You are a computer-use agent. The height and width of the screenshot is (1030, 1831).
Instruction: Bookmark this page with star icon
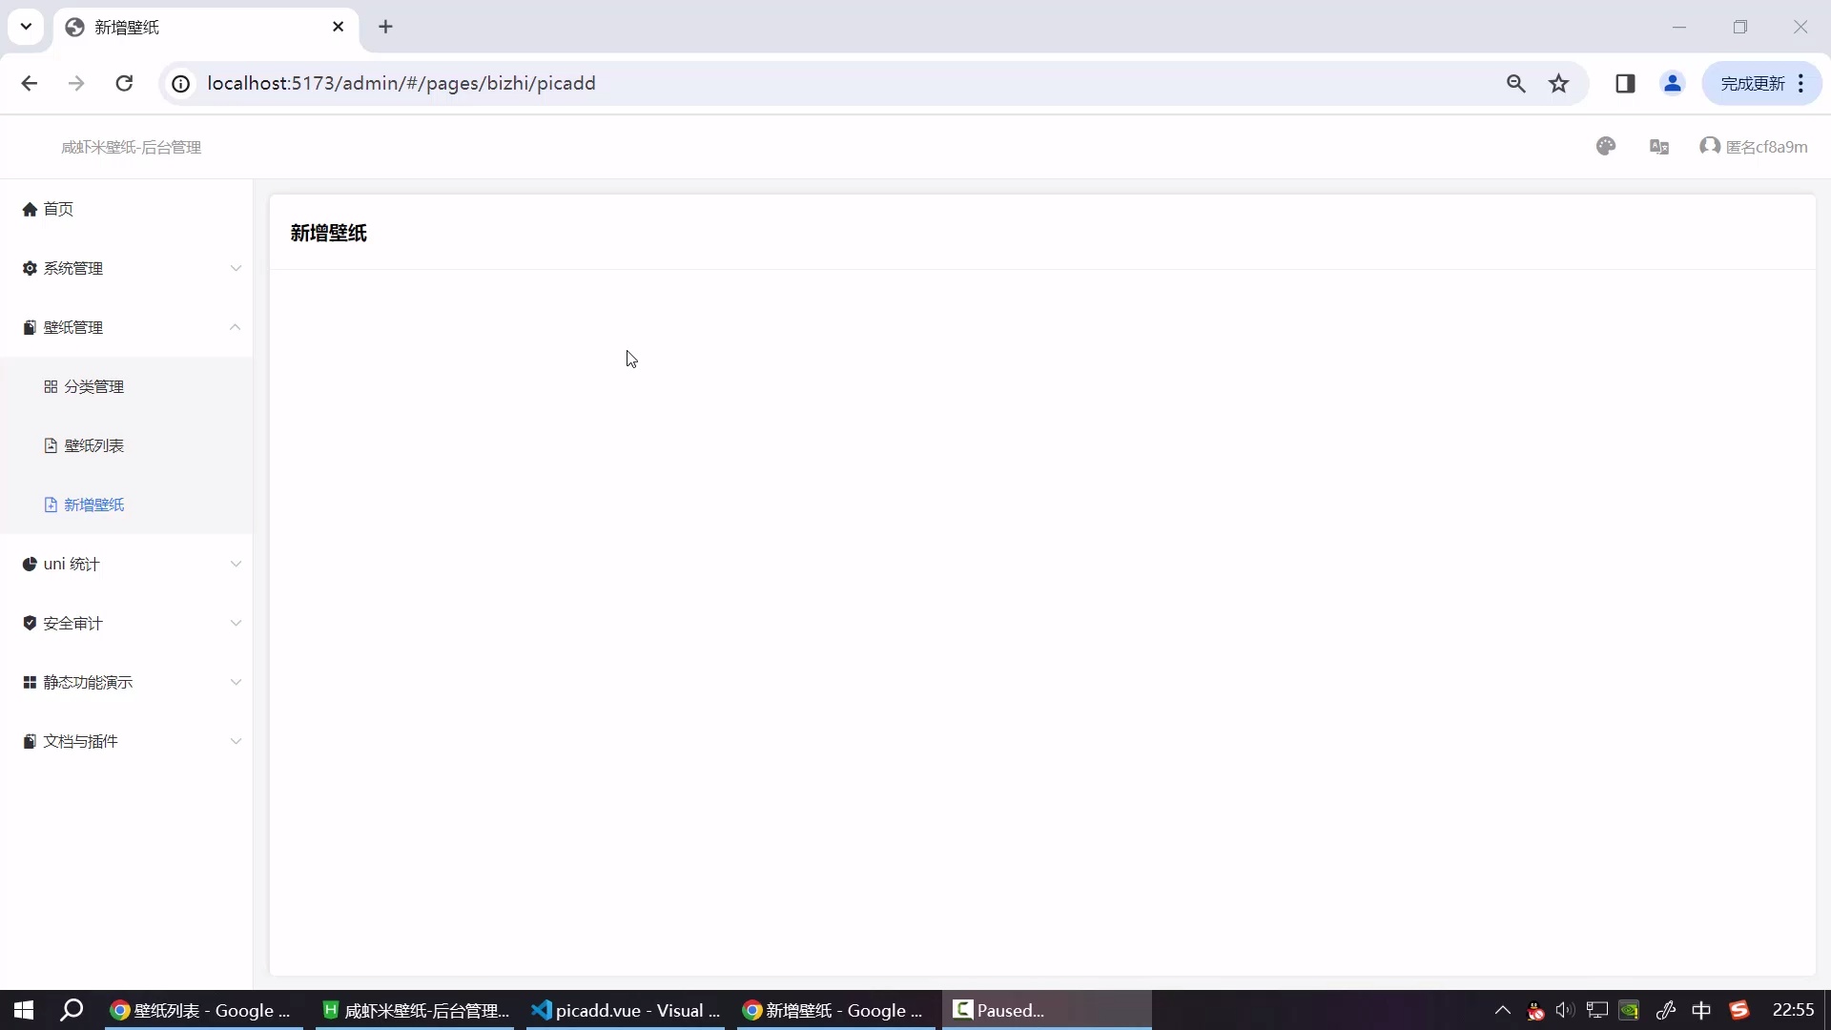1558,83
